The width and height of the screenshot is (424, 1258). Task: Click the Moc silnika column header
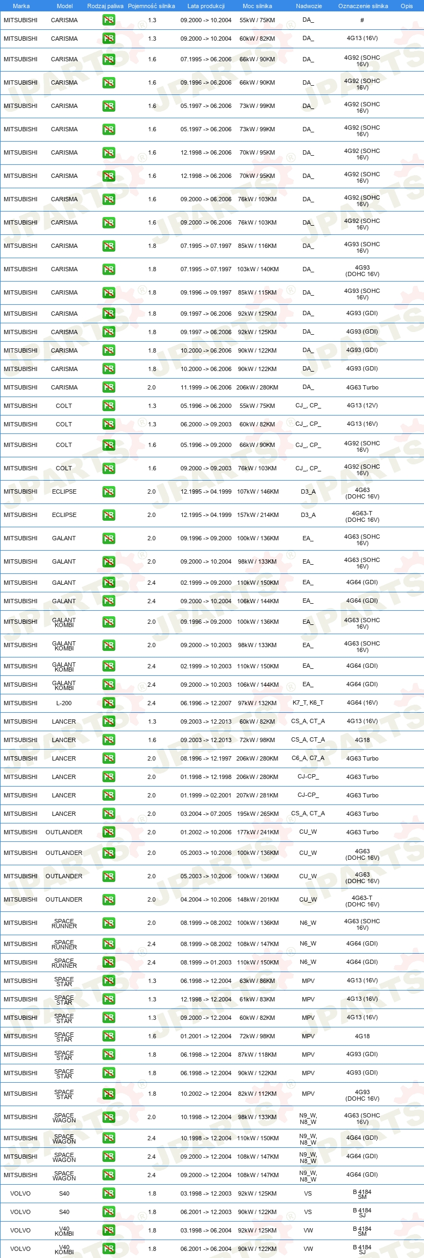[x=258, y=6]
